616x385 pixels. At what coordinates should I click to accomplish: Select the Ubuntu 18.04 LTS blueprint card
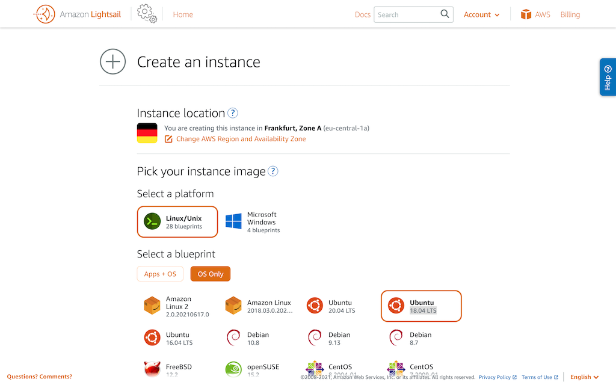click(421, 306)
